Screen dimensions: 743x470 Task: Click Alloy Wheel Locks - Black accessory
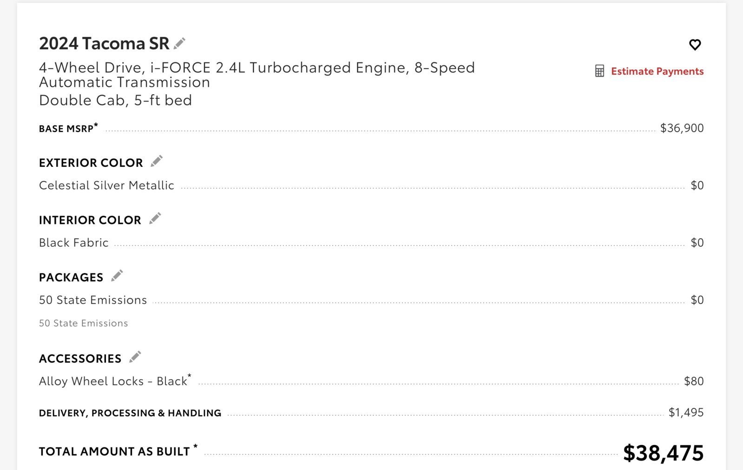click(x=113, y=381)
